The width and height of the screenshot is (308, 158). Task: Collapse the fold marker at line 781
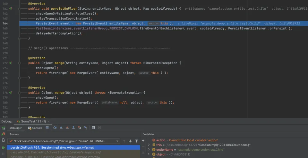click(19, 107)
